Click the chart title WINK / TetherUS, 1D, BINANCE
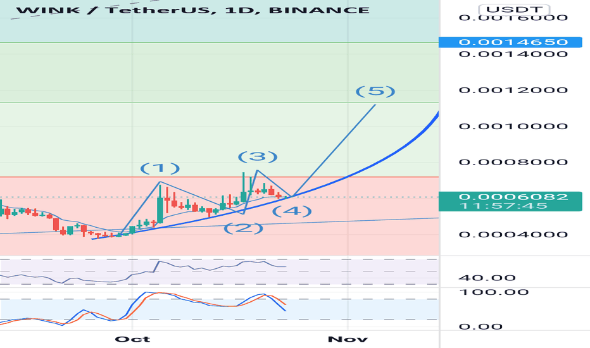The height and width of the screenshot is (348, 590). click(192, 10)
